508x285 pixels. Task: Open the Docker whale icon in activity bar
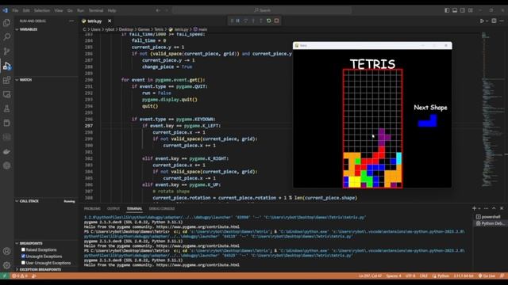[6, 151]
